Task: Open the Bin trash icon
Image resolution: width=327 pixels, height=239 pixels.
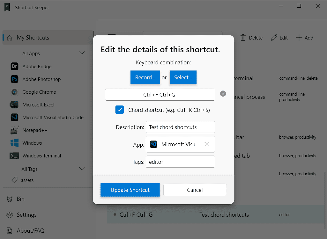Action: 10,199
